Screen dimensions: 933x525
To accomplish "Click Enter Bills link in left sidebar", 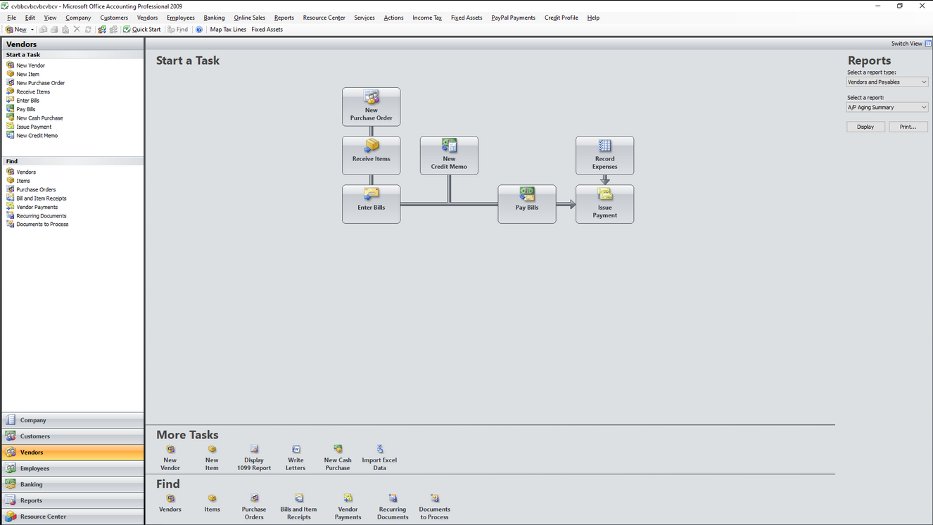I will (27, 101).
